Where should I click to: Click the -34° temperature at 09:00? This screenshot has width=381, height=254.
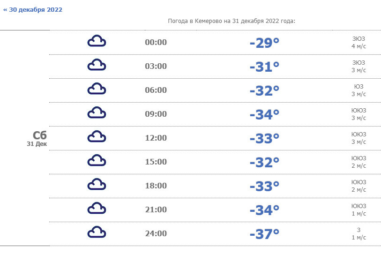tap(264, 114)
